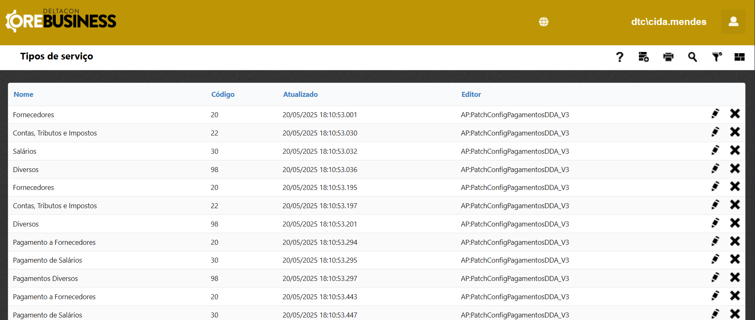Screen dimensions: 755x320
Task: Sort by the Editor column header
Action: pos(471,94)
